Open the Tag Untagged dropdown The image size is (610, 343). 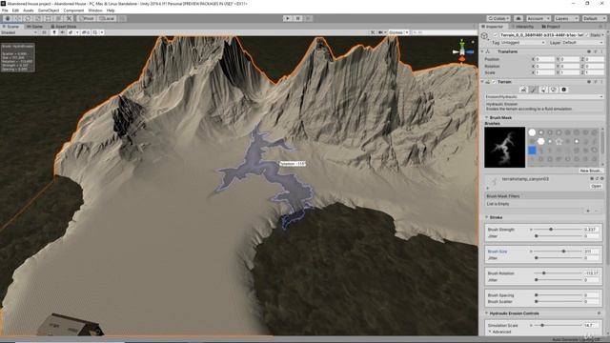pyautogui.click(x=523, y=42)
